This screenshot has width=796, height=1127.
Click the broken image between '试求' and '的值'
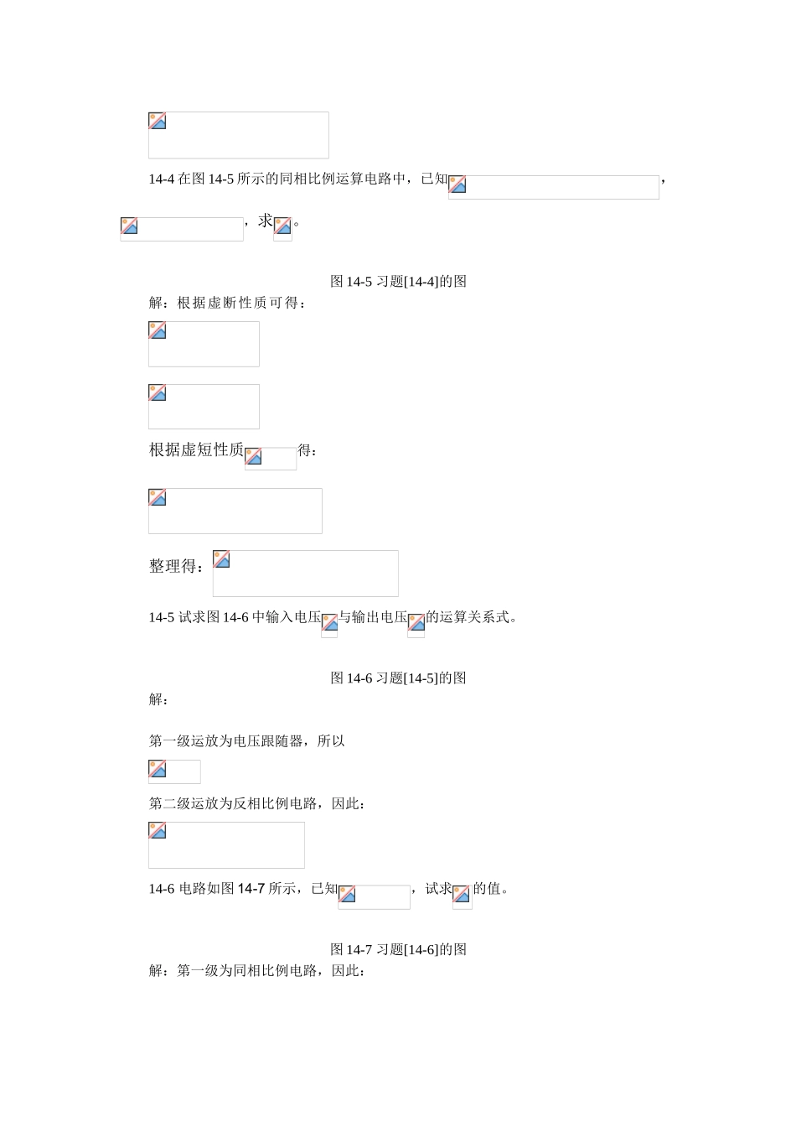pyautogui.click(x=462, y=896)
